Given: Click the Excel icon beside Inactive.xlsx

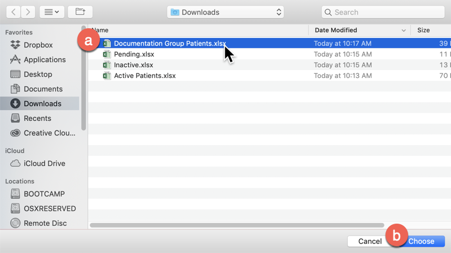Looking at the screenshot, I should click(107, 65).
